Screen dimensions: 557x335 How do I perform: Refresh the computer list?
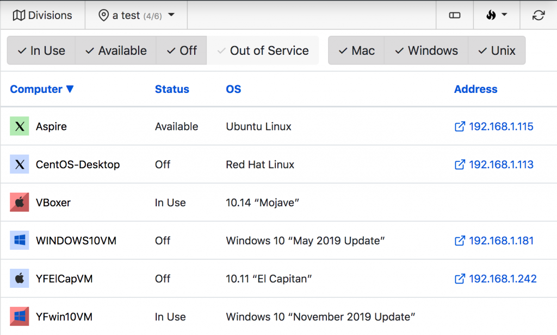[538, 15]
